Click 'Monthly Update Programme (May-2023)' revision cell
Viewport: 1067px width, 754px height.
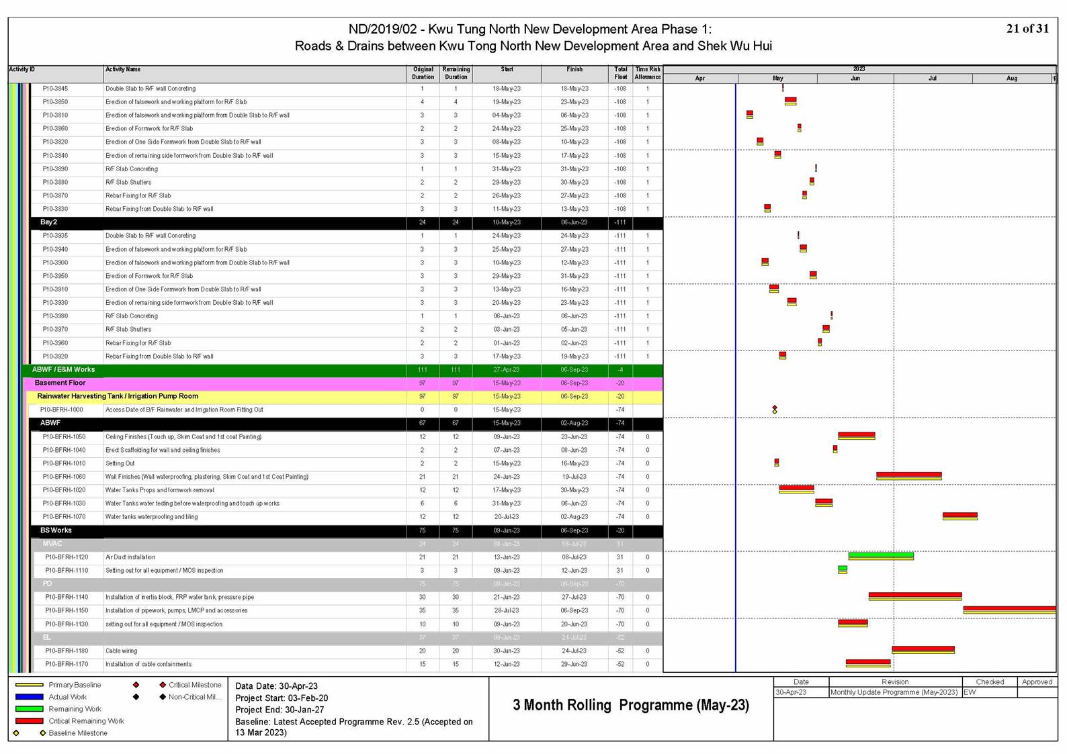pyautogui.click(x=894, y=692)
